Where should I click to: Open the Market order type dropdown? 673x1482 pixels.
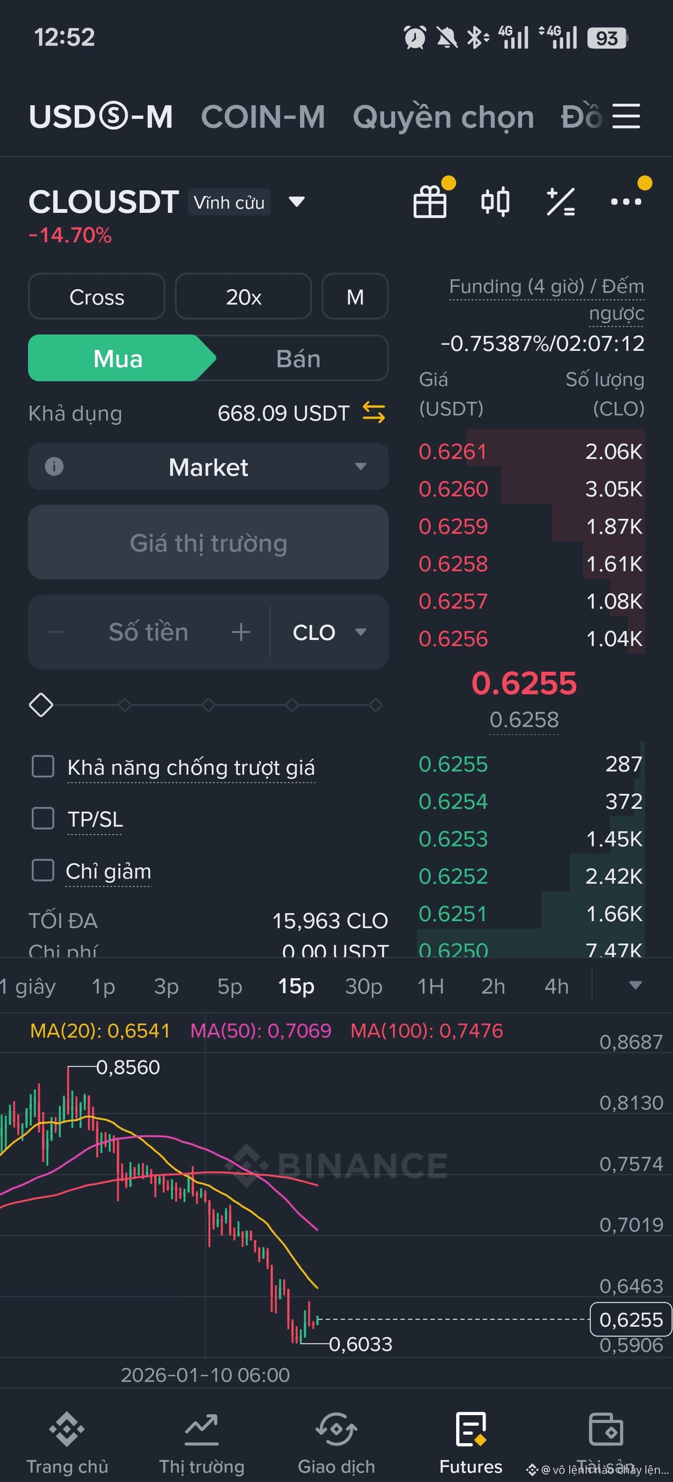[208, 466]
